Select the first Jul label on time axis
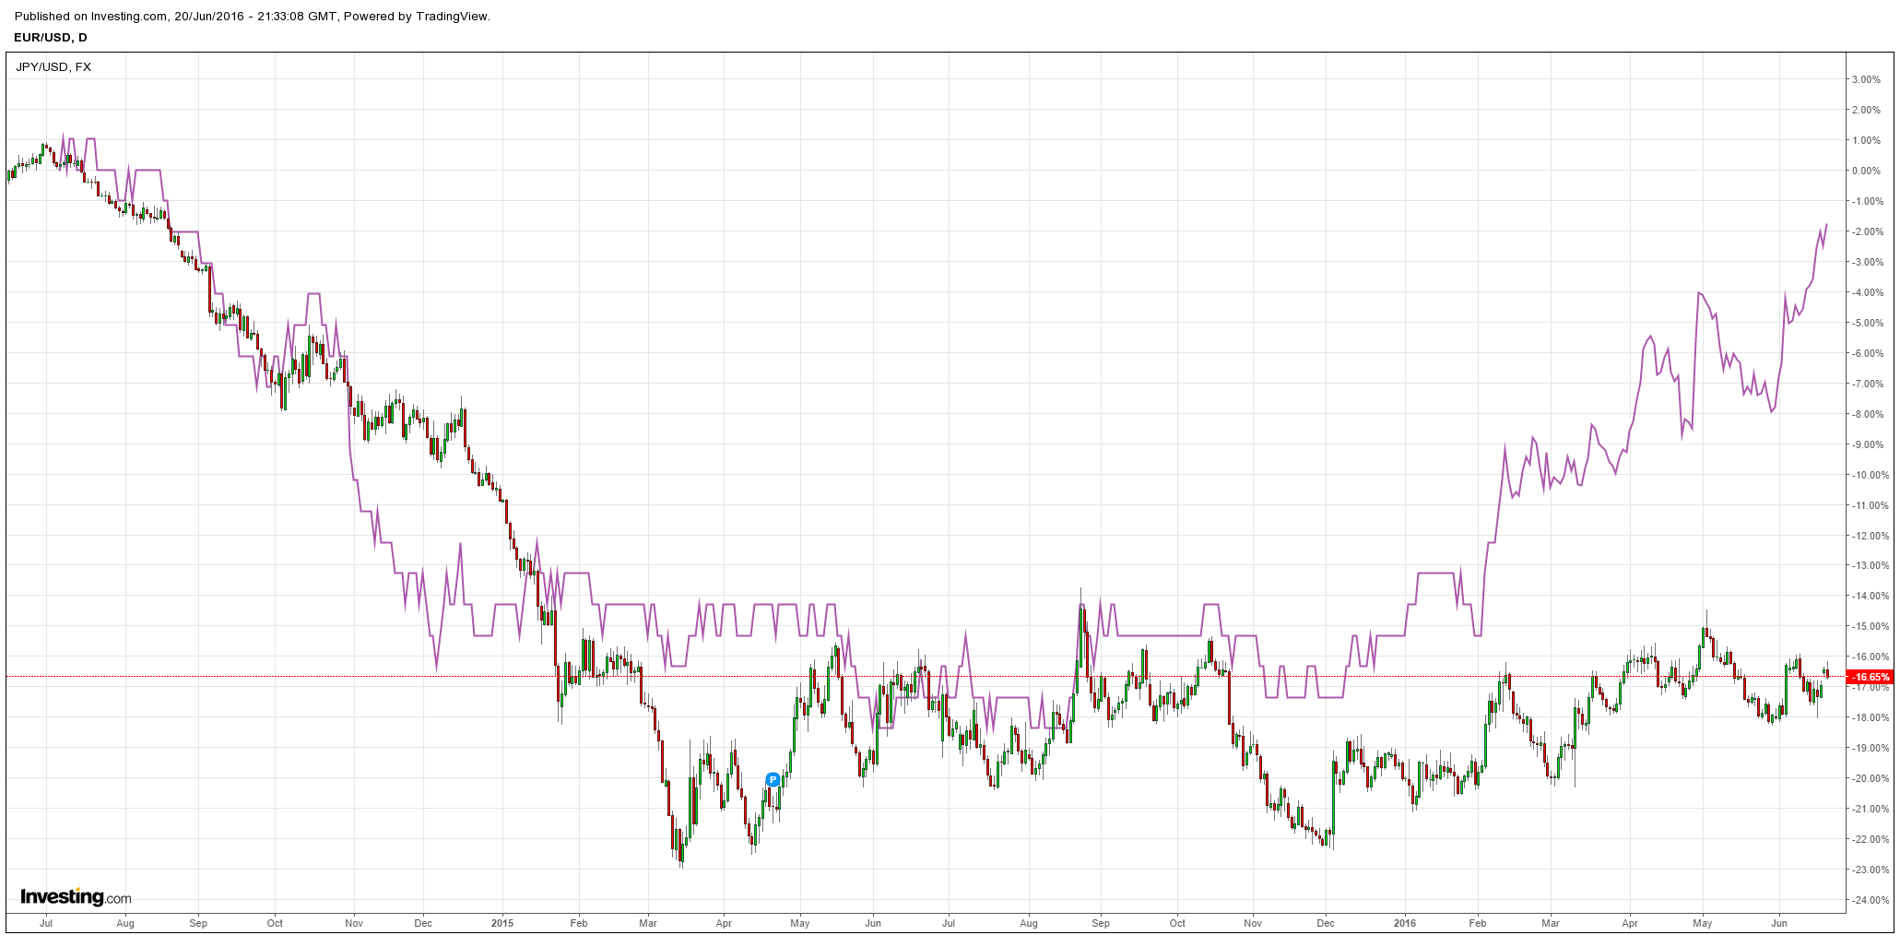The height and width of the screenshot is (935, 1900). tap(46, 922)
